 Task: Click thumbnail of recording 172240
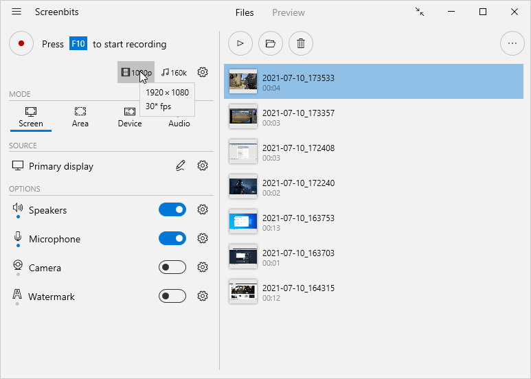[243, 187]
